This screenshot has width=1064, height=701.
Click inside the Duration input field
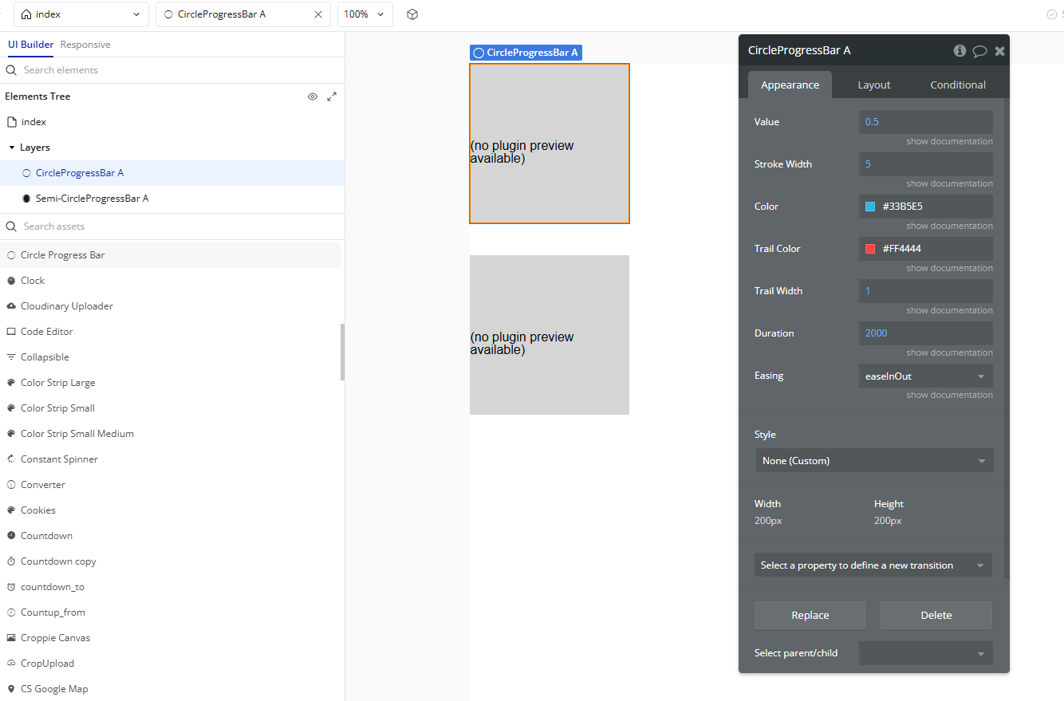coord(925,333)
